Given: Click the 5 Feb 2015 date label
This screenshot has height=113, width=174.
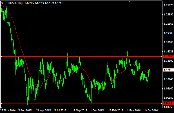Looking at the screenshot, I should (x=25, y=110).
